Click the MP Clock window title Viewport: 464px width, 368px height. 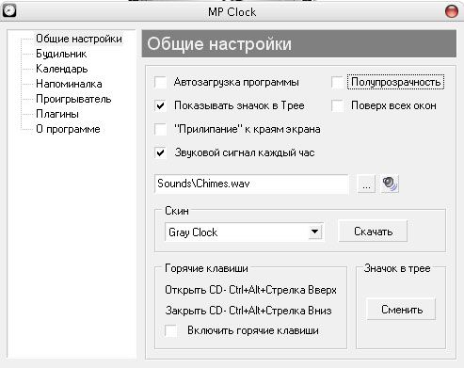point(232,12)
